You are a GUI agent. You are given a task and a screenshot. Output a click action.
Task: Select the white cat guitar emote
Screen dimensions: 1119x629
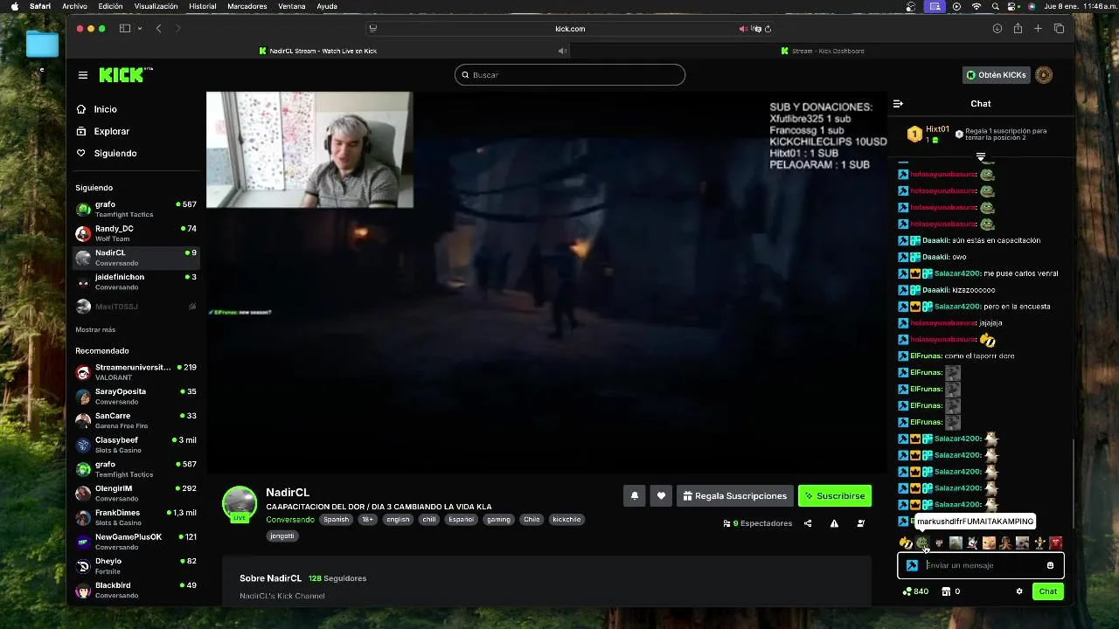972,543
